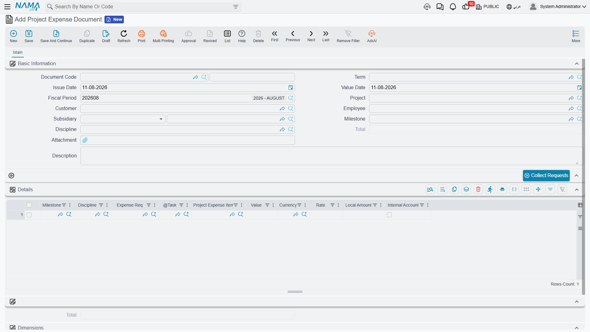Collapse the Collect Requests section chevron

[x=577, y=176]
